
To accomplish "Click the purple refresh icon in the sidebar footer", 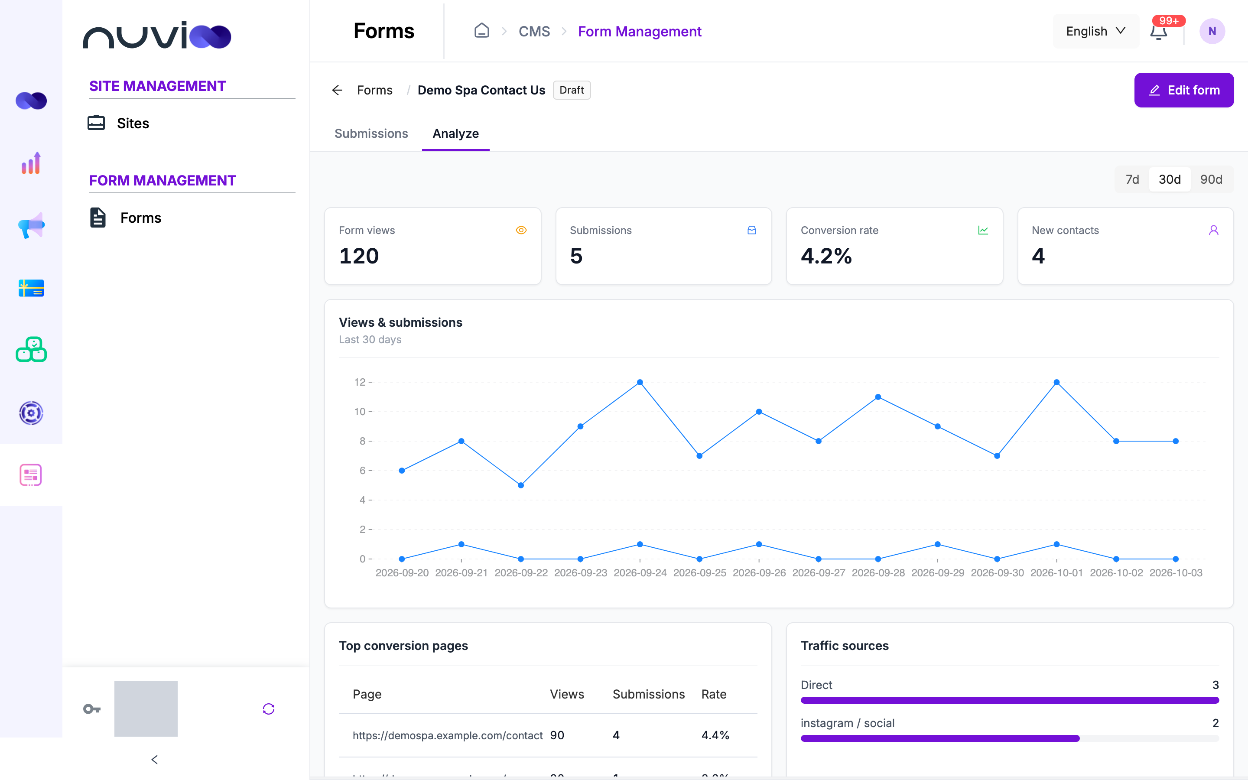I will (268, 709).
